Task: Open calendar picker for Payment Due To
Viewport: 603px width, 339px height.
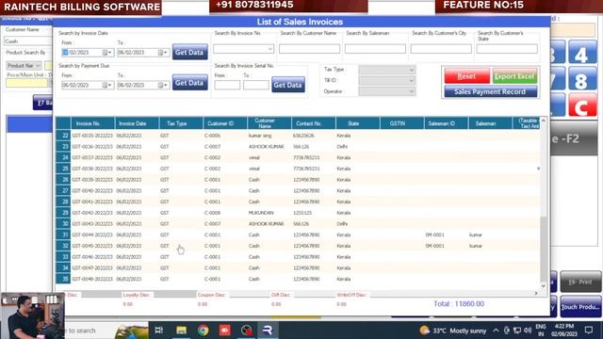Action: 163,85
